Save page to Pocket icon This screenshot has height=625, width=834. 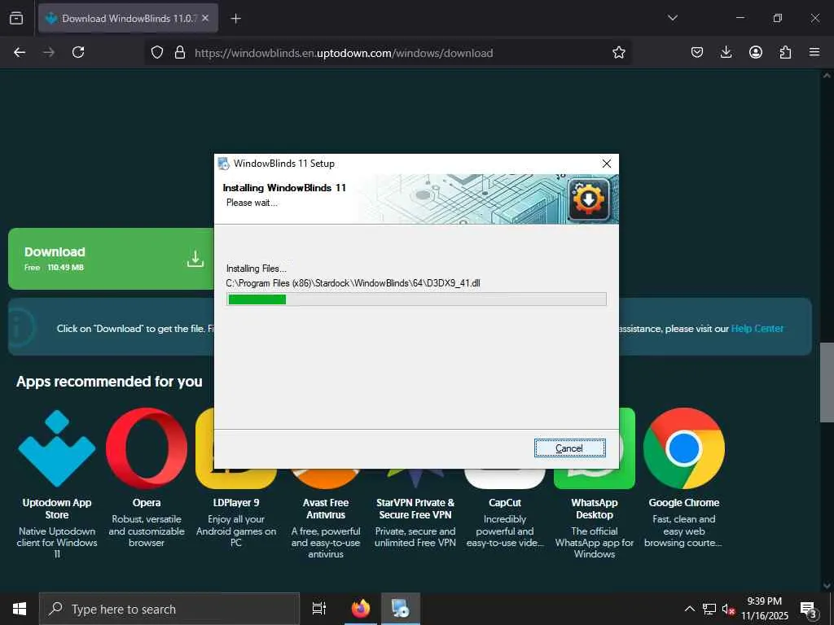tap(697, 52)
